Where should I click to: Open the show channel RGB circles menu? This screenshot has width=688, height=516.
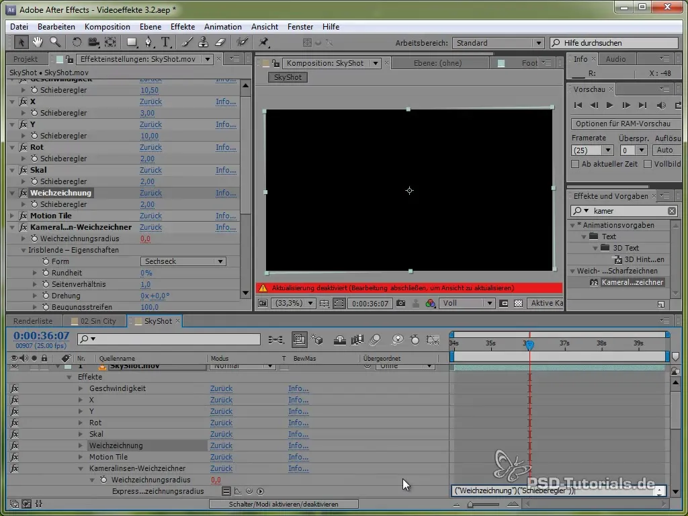[431, 303]
